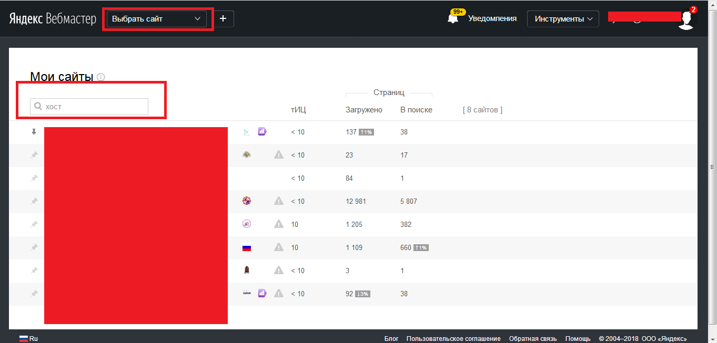Open the notifications bell icon
717x343 pixels.
[452, 19]
